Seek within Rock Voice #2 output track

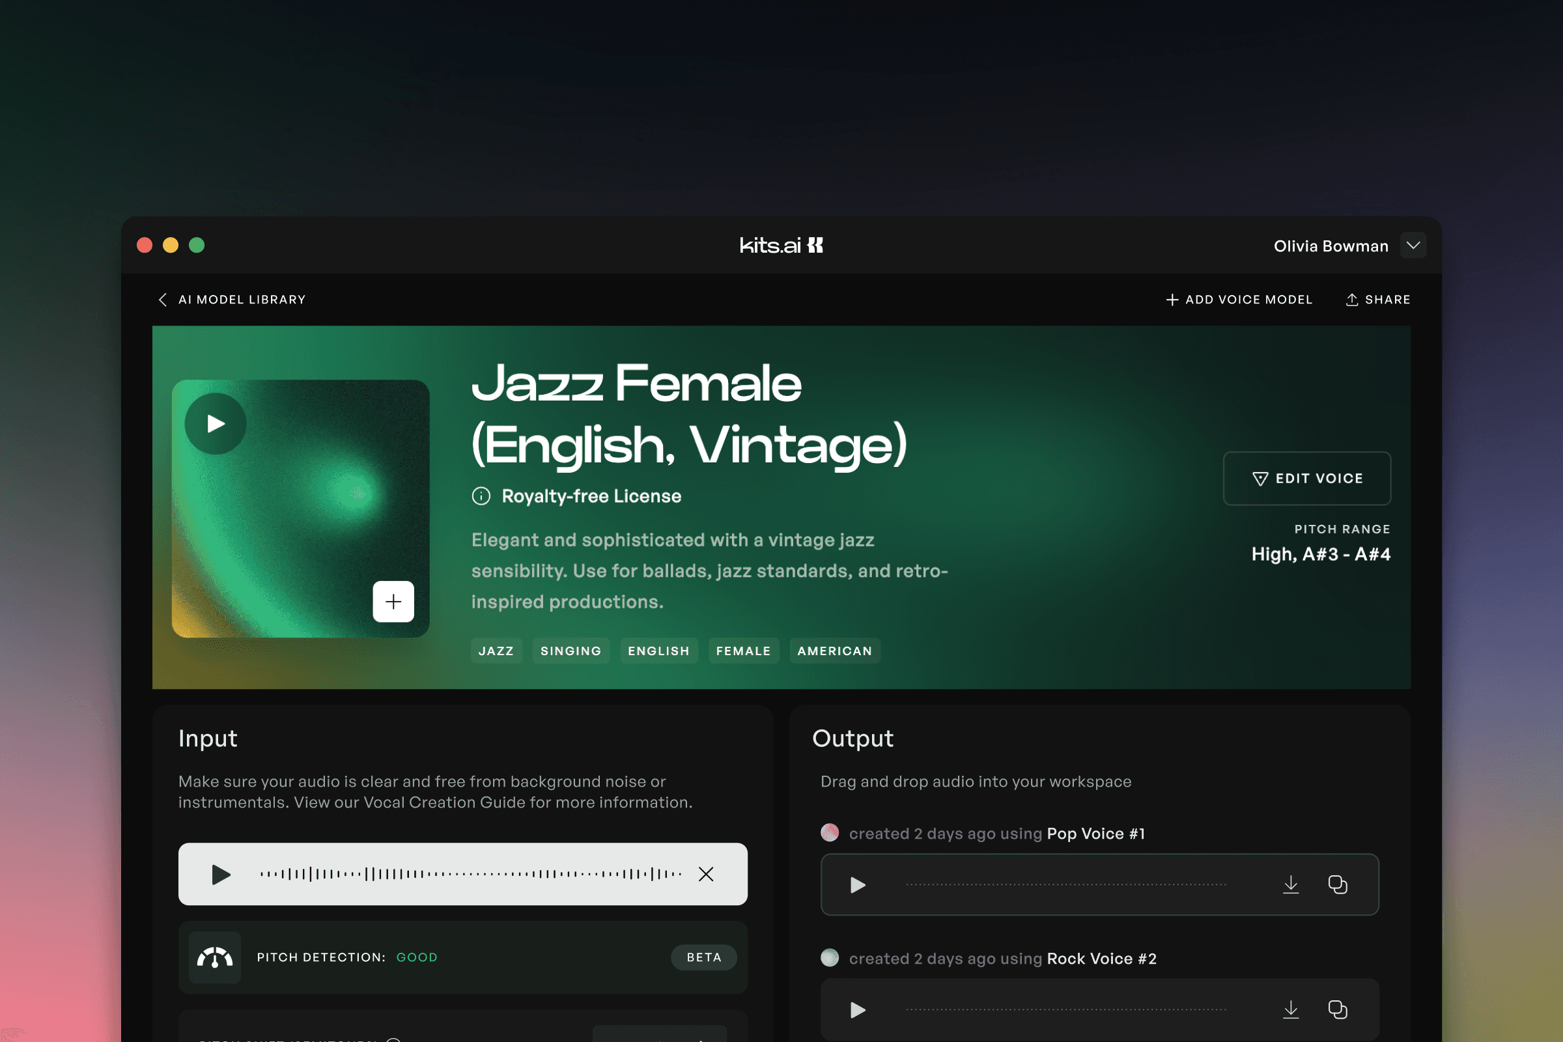[1066, 1009]
